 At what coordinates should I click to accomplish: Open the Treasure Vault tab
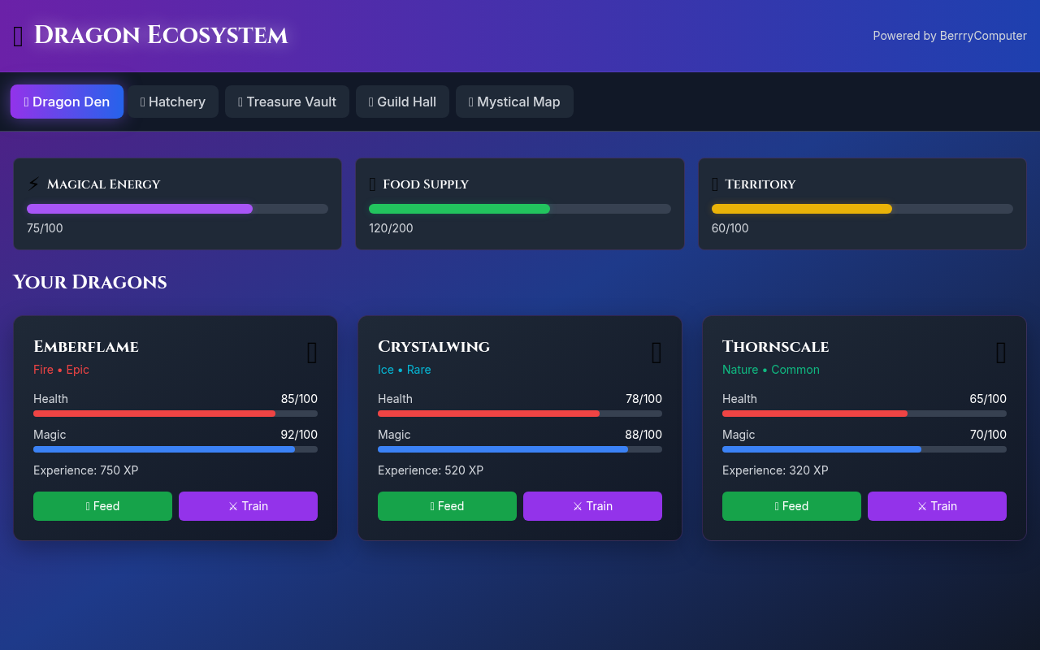point(287,102)
